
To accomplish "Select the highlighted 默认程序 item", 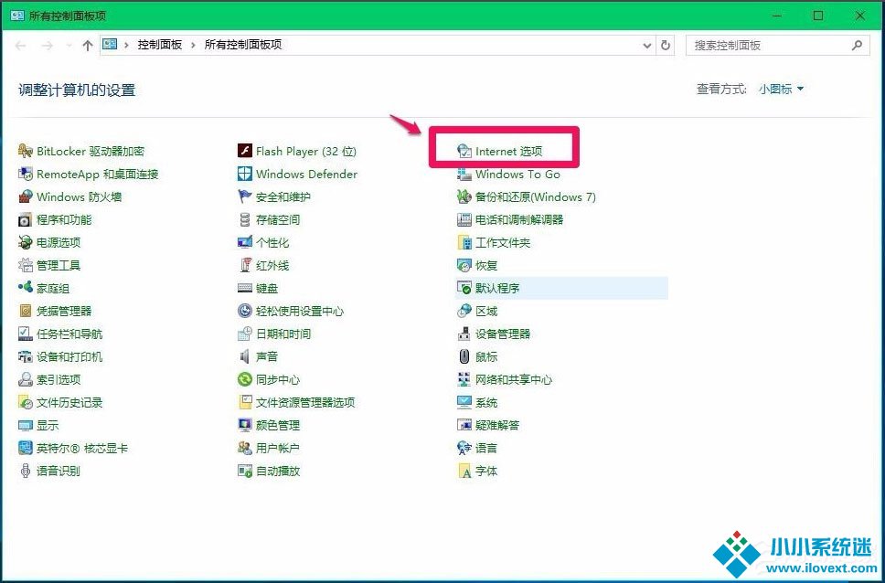I will point(561,288).
